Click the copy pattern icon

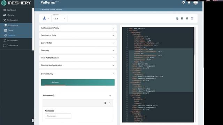(177, 18)
